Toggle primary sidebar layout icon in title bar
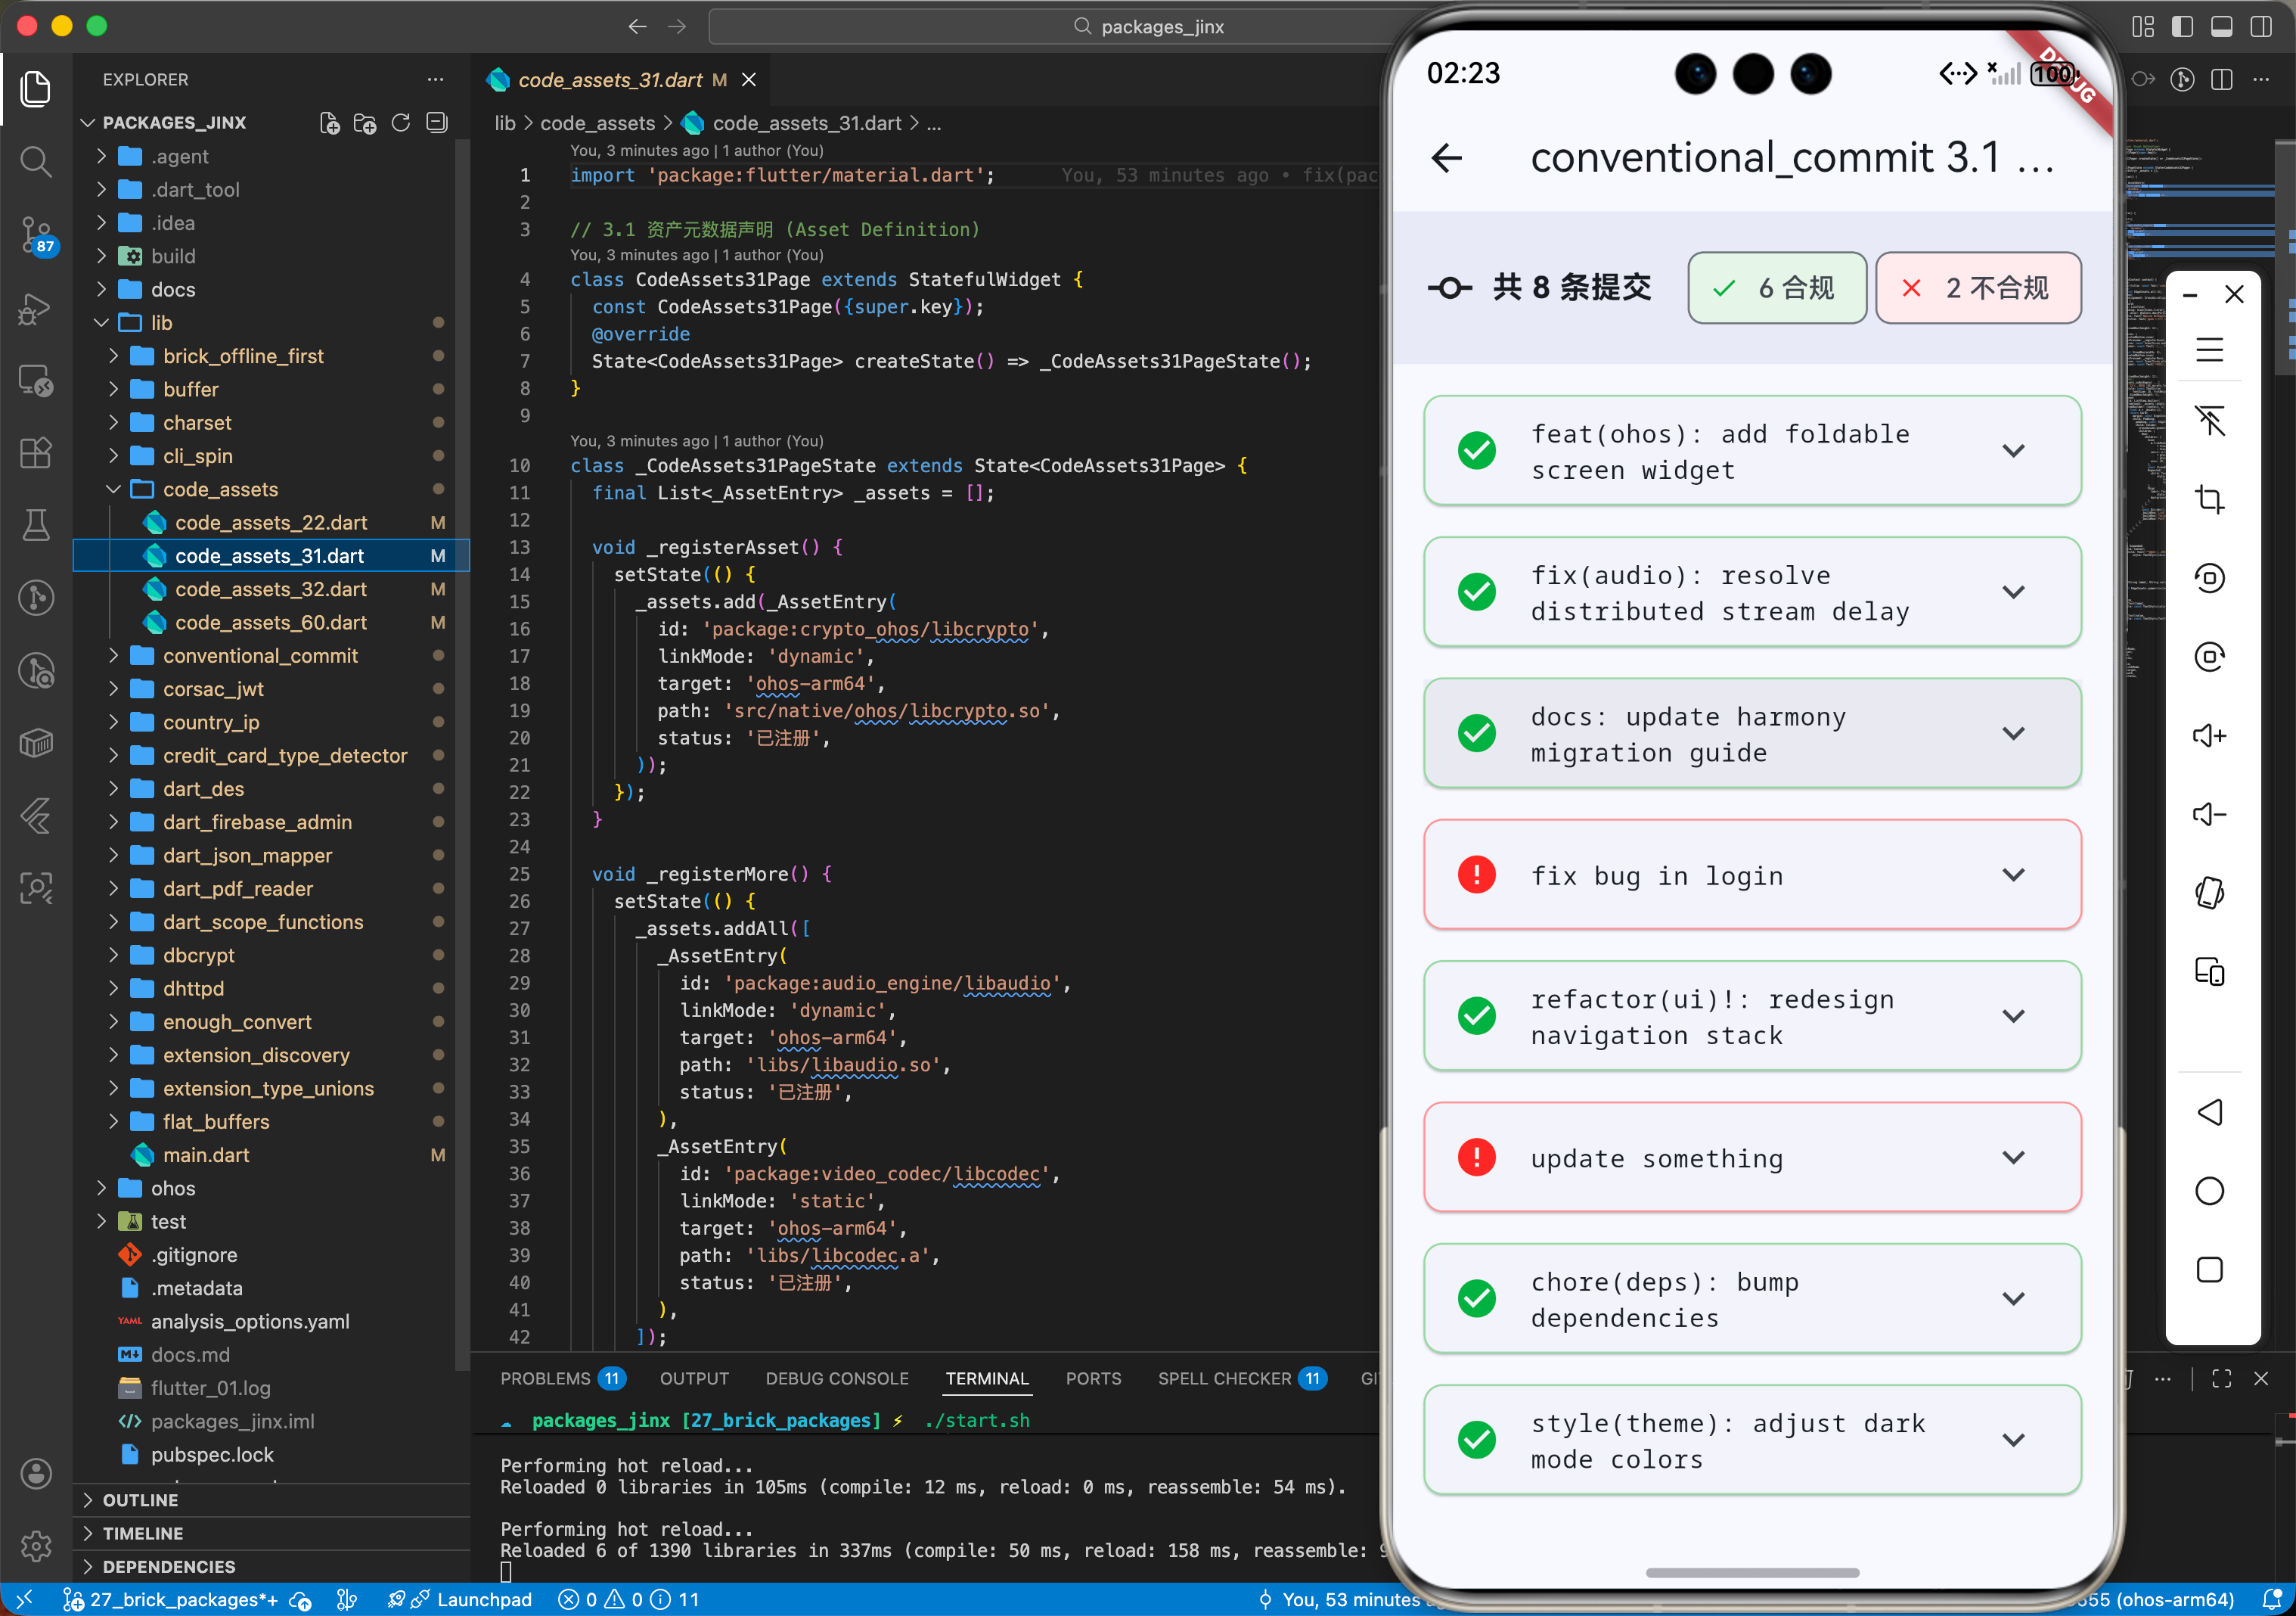2296x1616 pixels. point(2182,27)
